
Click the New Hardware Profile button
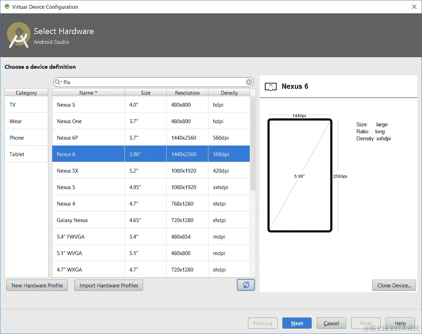point(37,285)
